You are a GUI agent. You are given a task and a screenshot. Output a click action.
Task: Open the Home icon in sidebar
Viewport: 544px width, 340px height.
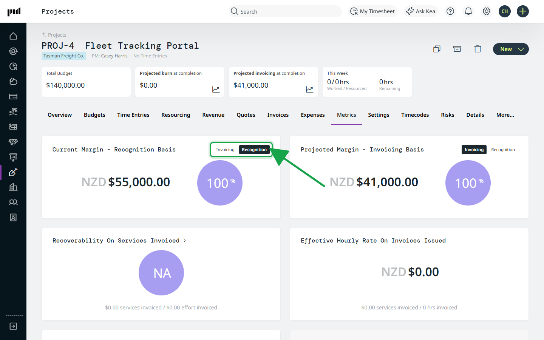13,36
